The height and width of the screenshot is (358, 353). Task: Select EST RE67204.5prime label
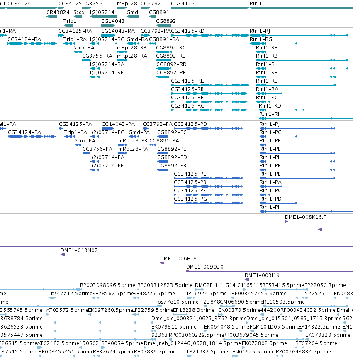pyautogui.click(x=316, y=343)
